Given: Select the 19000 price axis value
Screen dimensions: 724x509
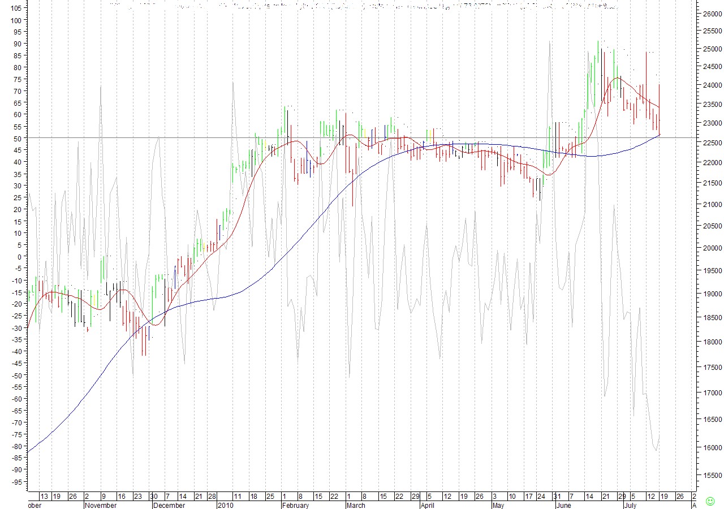Looking at the screenshot, I should coord(712,294).
